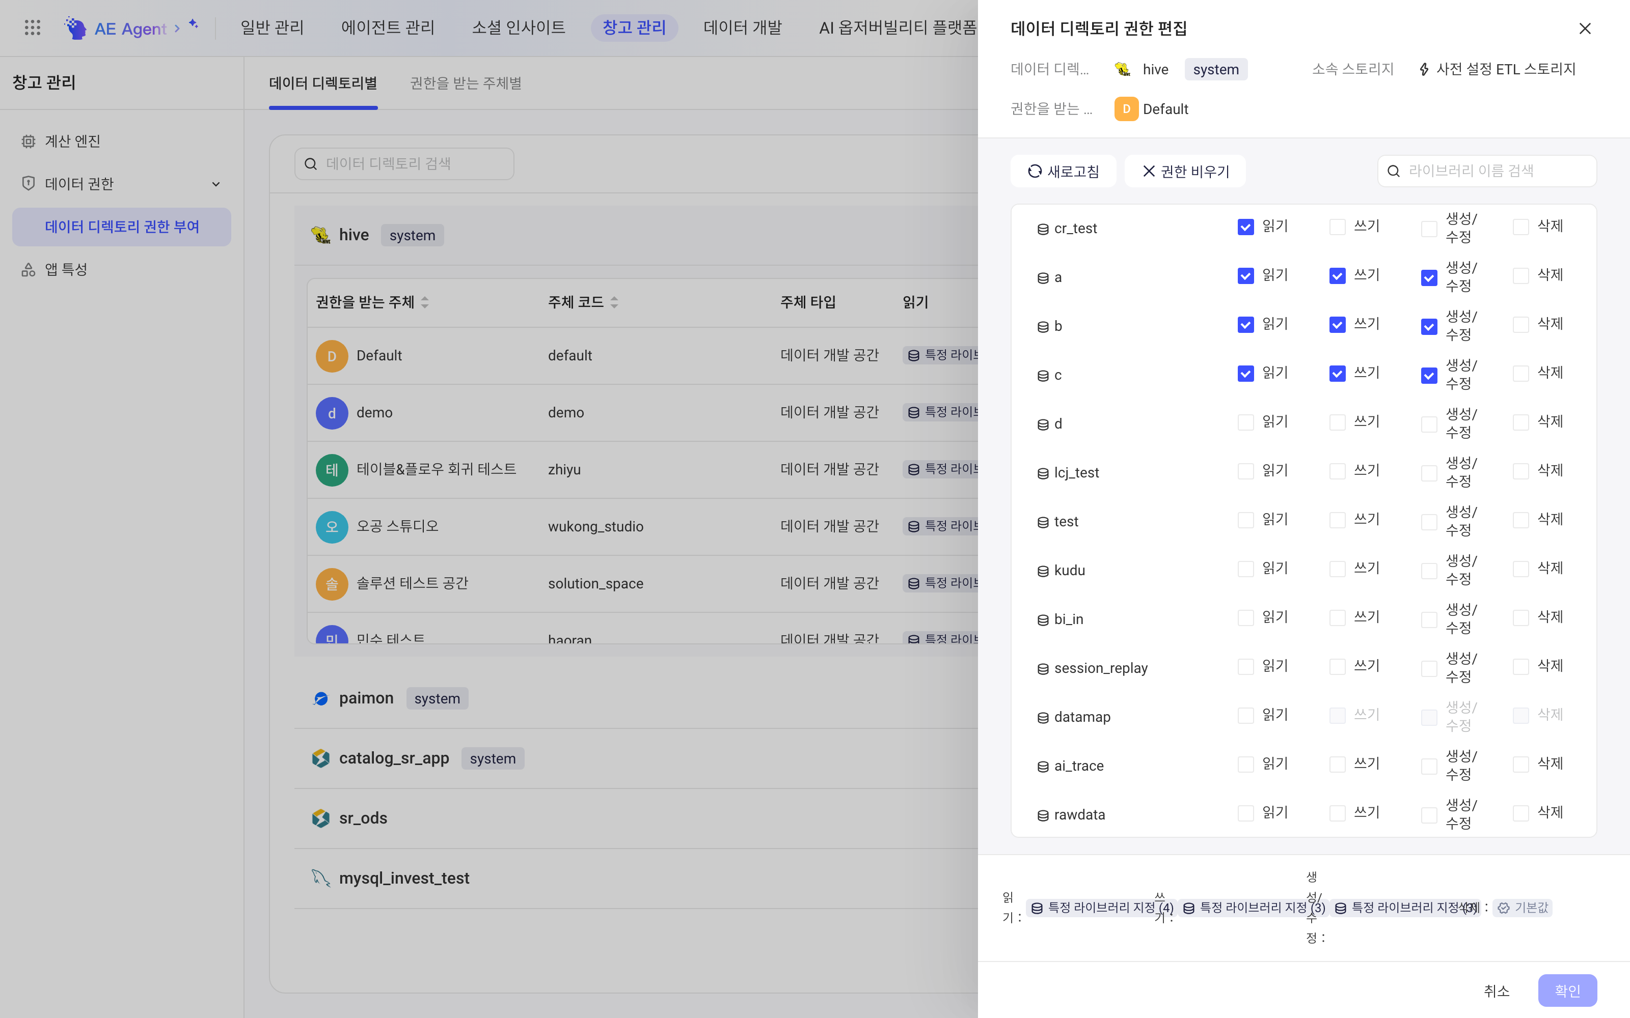Image resolution: width=1630 pixels, height=1018 pixels.
Task: Expand the sr_ods catalog row
Action: coord(636,818)
